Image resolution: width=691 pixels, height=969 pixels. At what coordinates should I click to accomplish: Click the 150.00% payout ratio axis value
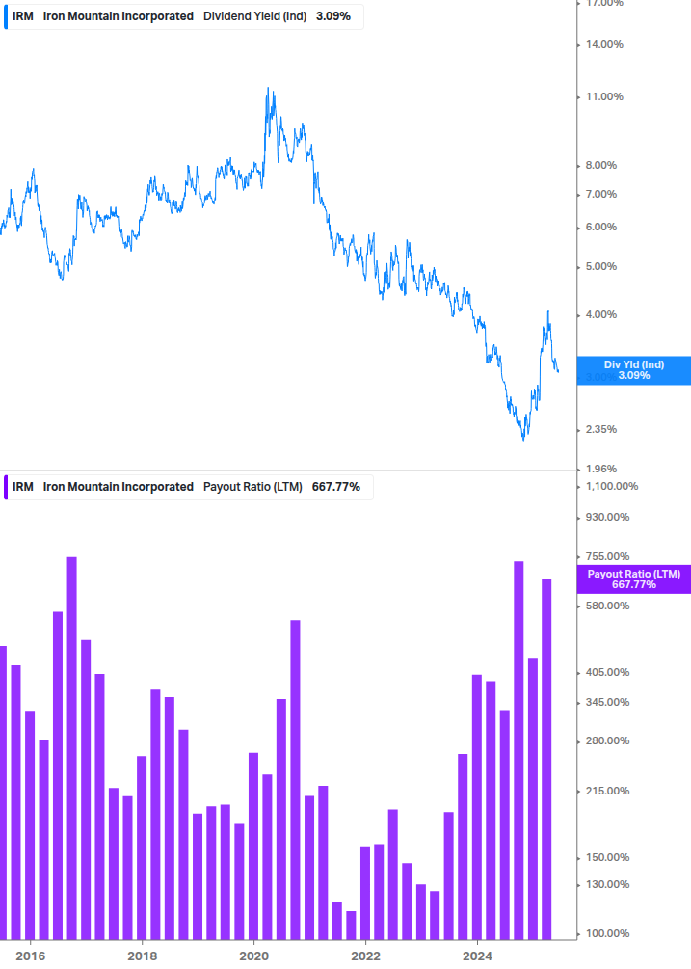(607, 857)
